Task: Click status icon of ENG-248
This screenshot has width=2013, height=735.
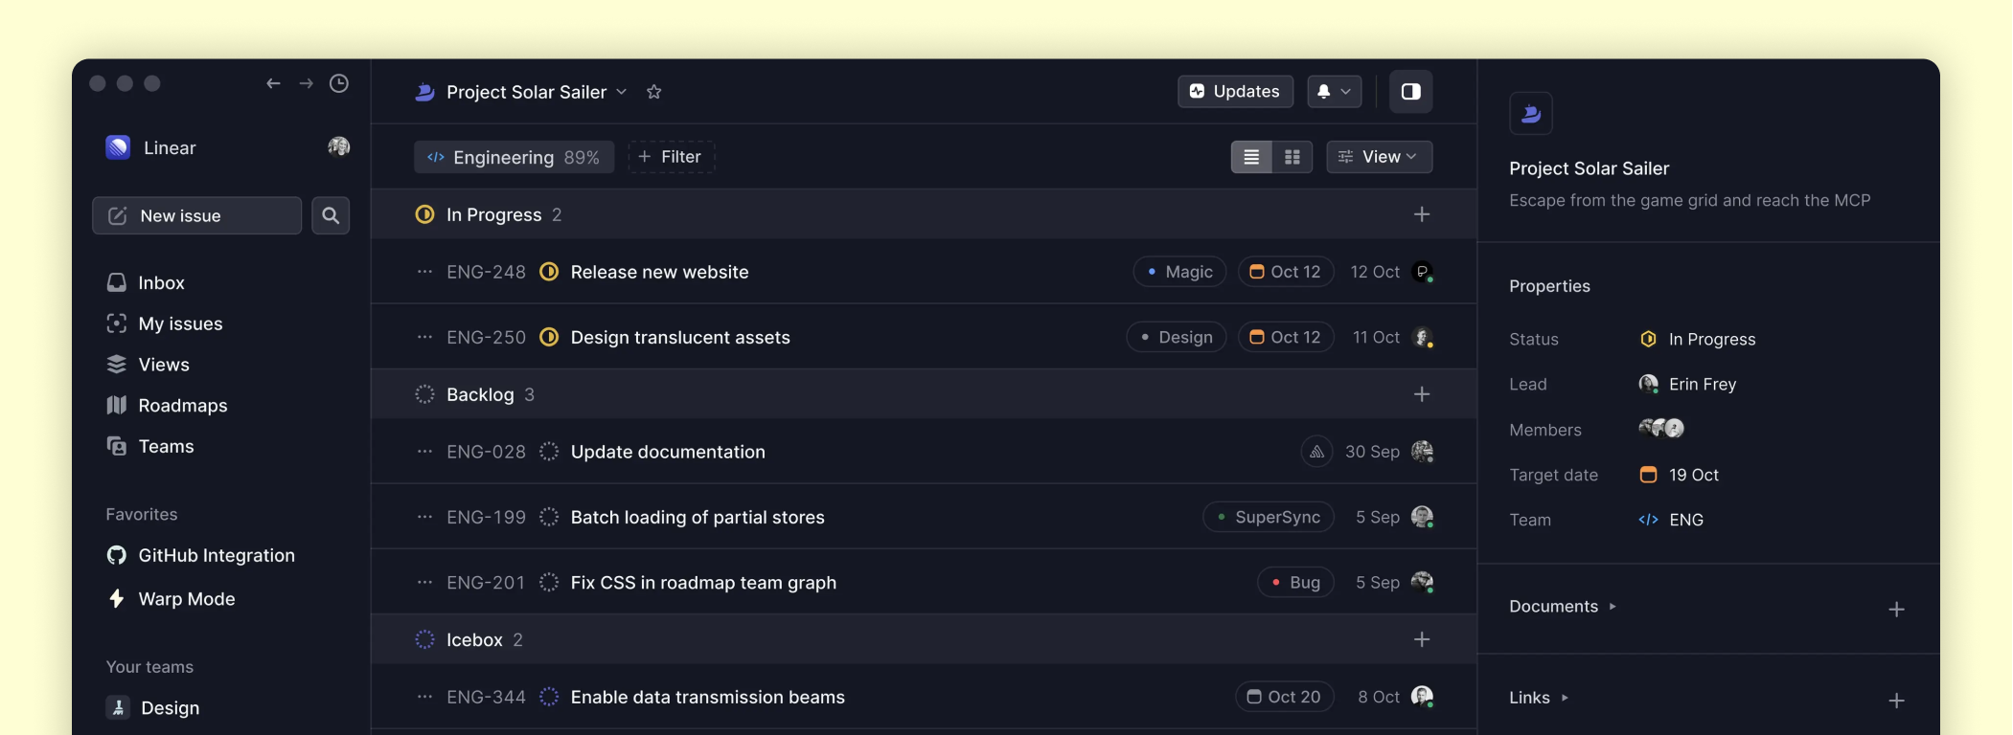Action: [x=549, y=272]
